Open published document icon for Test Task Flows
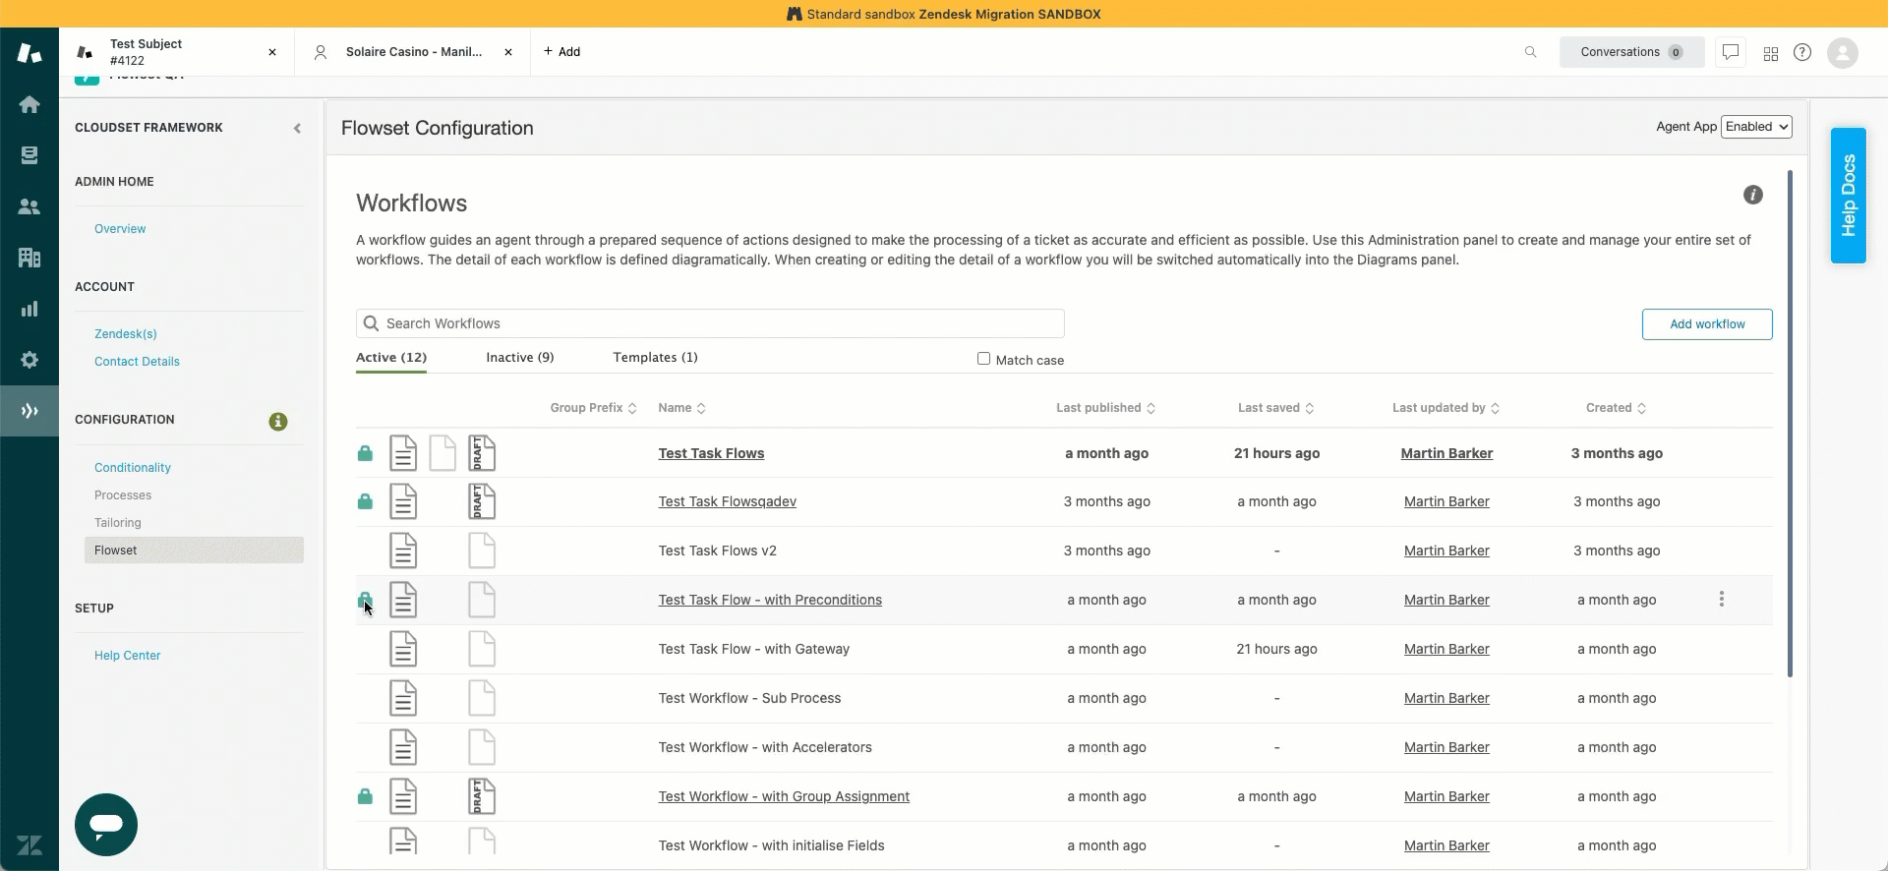 click(x=403, y=453)
